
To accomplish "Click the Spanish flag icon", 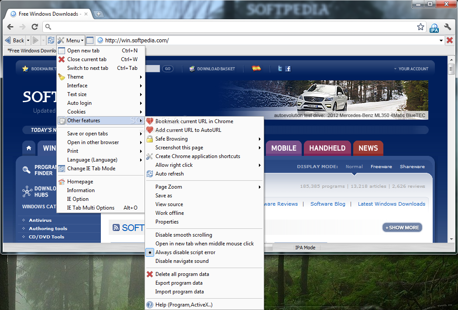I will (256, 69).
